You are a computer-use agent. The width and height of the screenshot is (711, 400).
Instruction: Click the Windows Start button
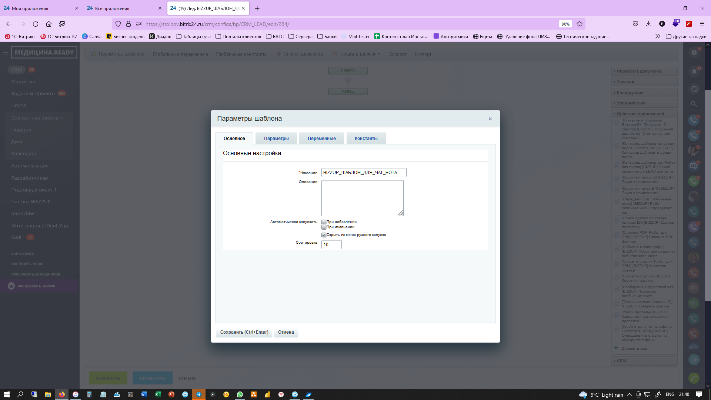pyautogui.click(x=7, y=394)
